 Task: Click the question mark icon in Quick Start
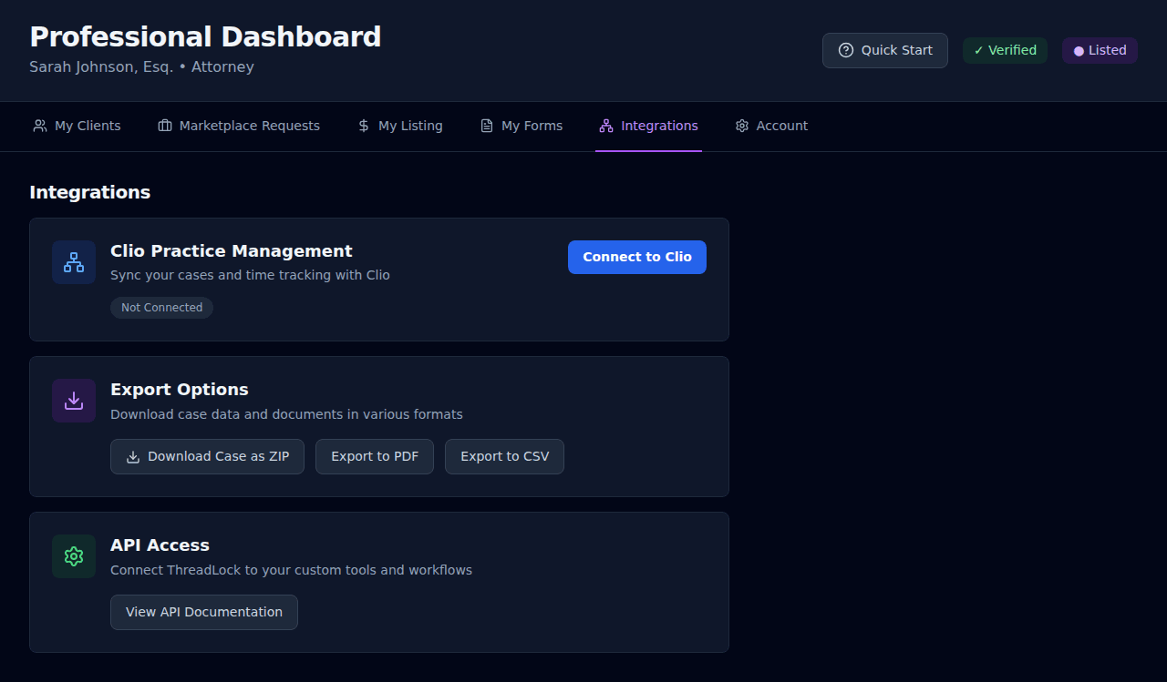click(846, 50)
